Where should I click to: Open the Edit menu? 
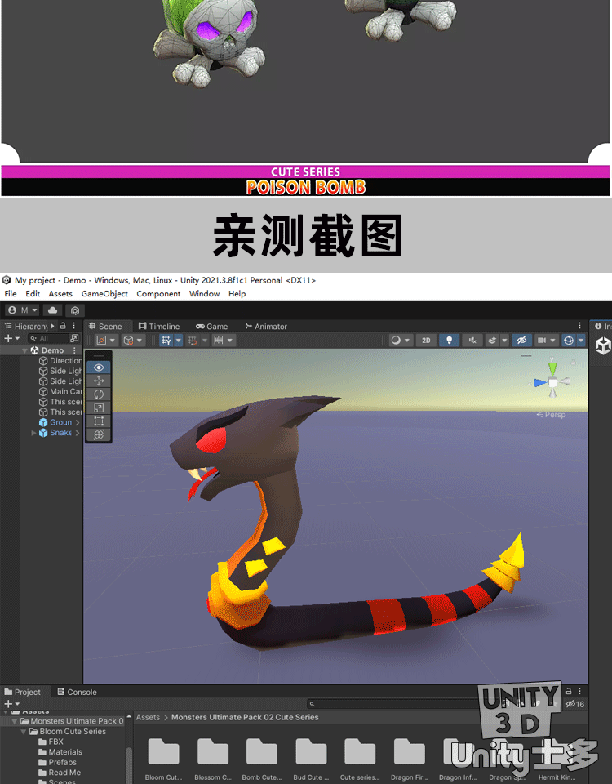33,294
